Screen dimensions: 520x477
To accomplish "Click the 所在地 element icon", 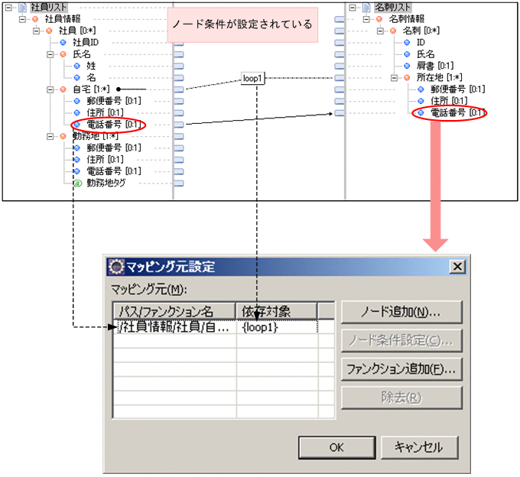I will pos(407,78).
